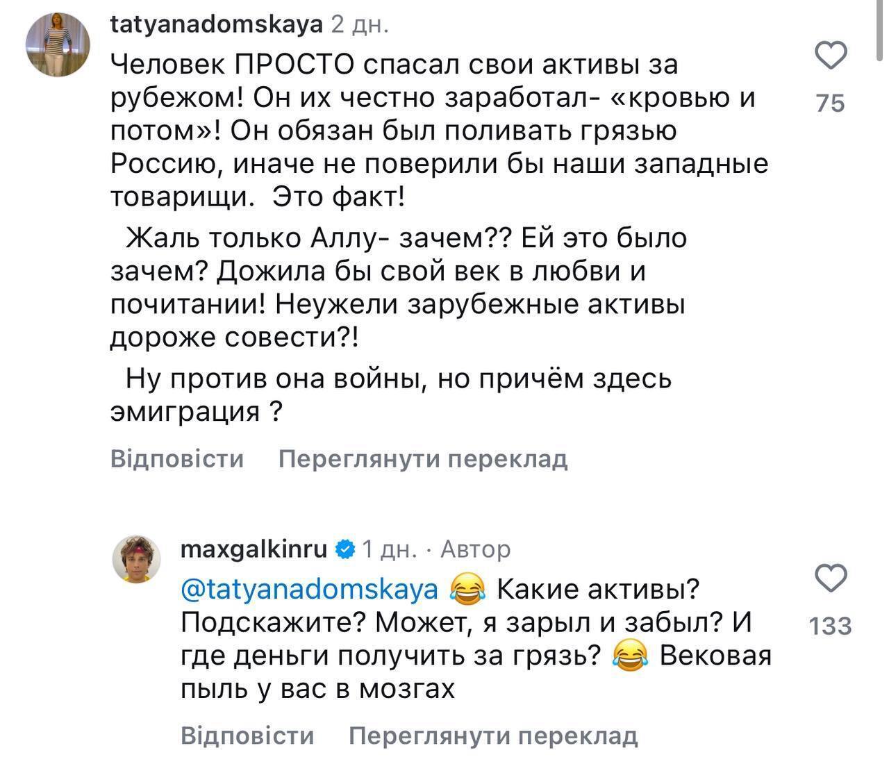Screen dimensions: 889x782
Task: Click 'Відповісти' under maxgalkinru's reply
Action: pos(247,734)
